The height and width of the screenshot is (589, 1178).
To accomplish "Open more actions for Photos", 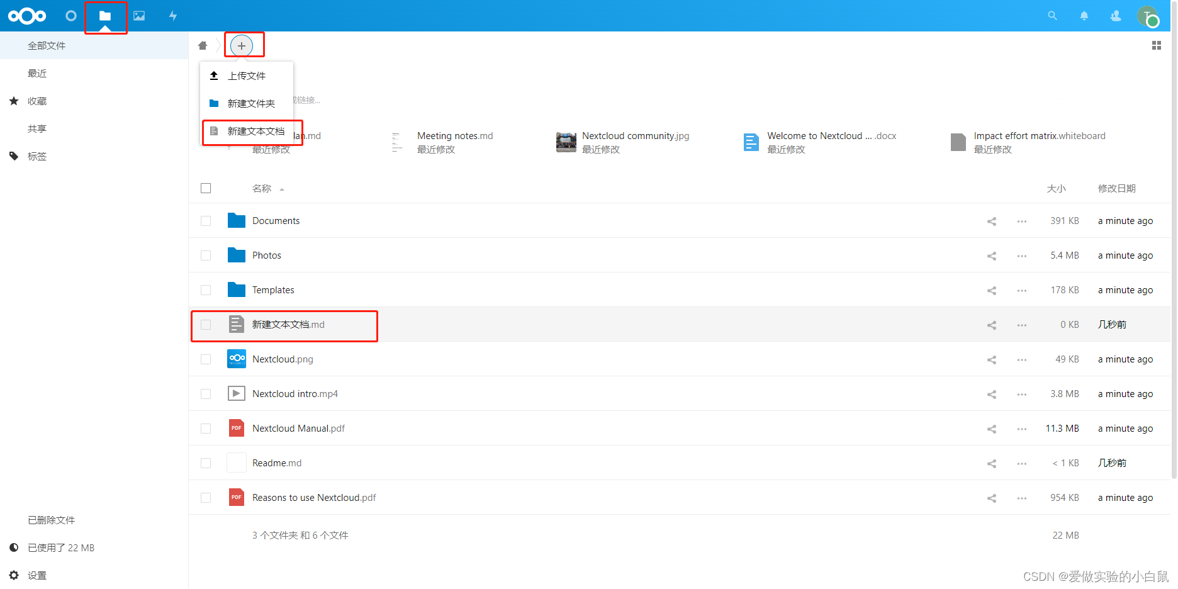I will (x=1022, y=255).
